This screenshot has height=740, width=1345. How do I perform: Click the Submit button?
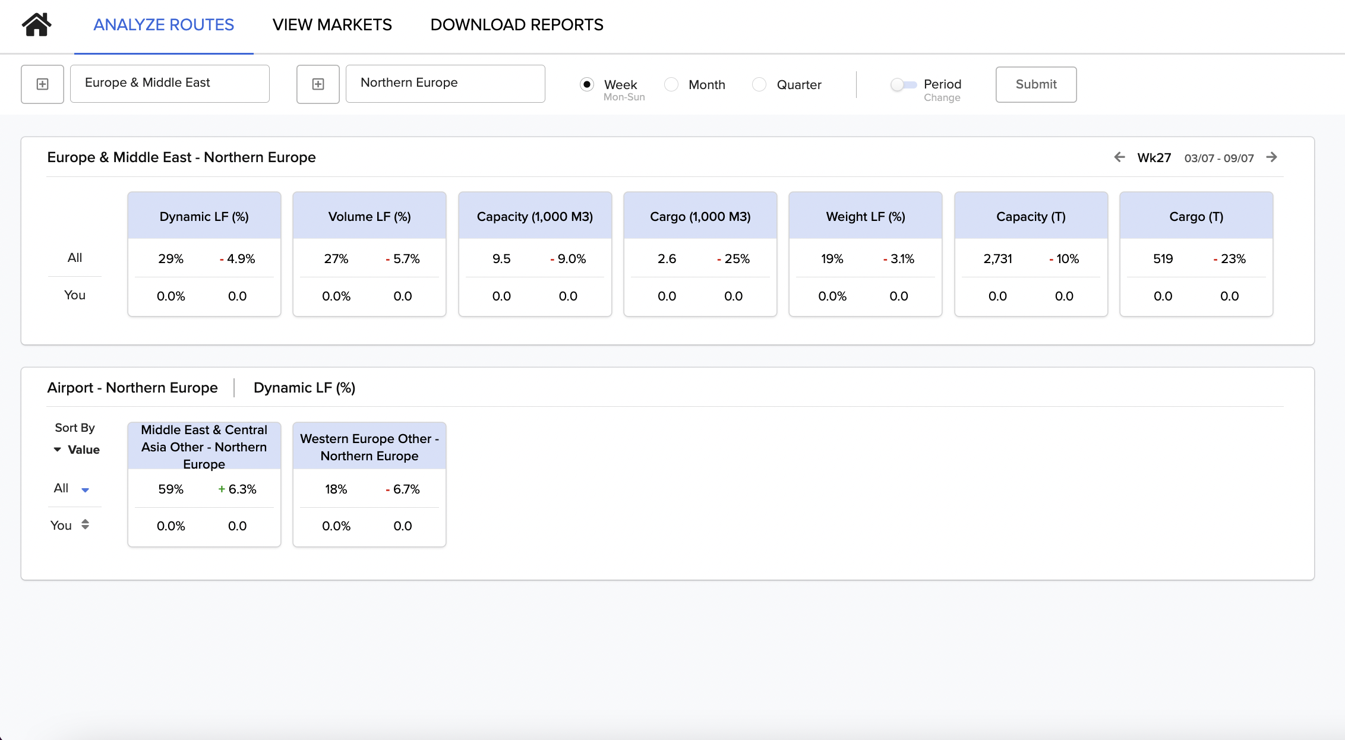1036,84
